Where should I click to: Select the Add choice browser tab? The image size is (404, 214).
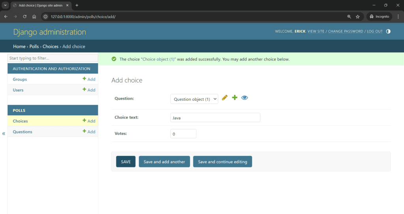point(41,6)
